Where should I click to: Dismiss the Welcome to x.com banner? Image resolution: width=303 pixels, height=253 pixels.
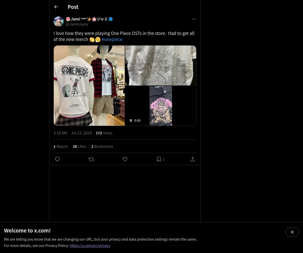pyautogui.click(x=292, y=232)
